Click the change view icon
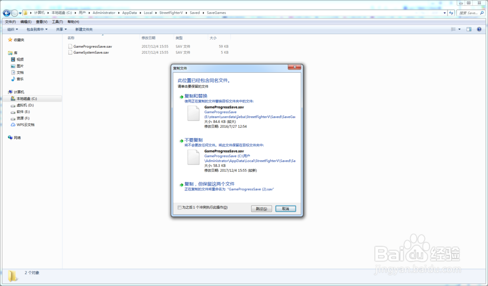 [453, 29]
